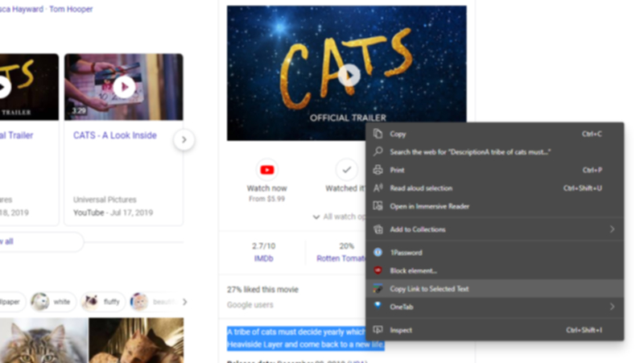The height and width of the screenshot is (363, 644).
Task: Select Search the web for selected text
Action: tap(495, 152)
